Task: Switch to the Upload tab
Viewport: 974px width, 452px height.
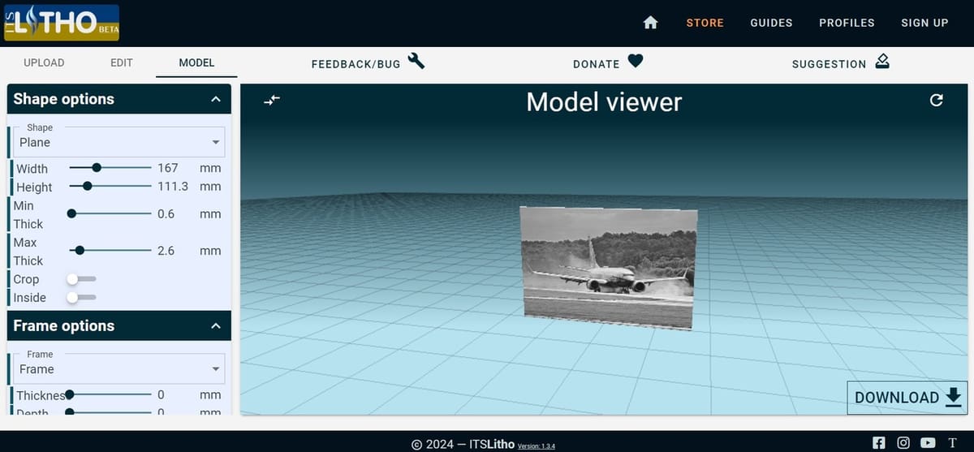Action: point(44,62)
